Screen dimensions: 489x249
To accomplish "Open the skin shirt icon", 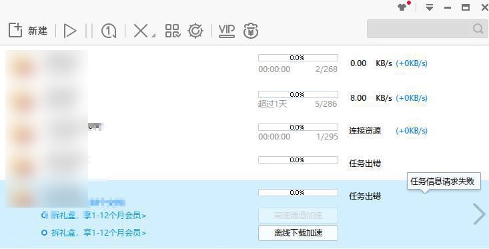I will click(403, 7).
